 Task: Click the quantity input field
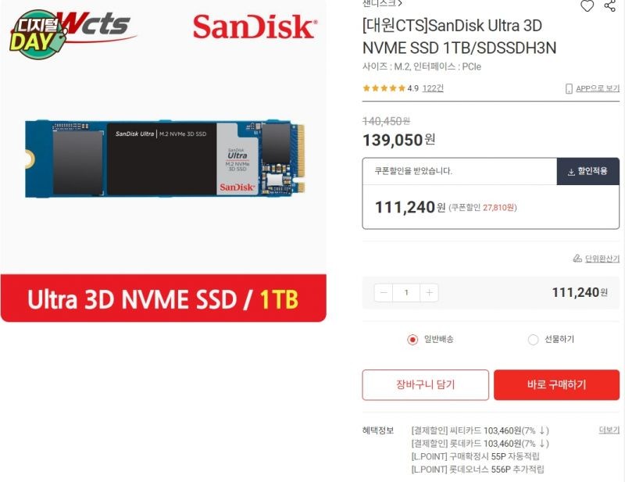406,293
